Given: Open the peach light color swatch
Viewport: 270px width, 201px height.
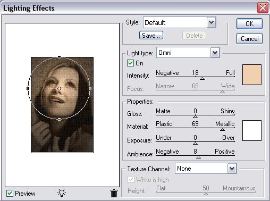Looking at the screenshot, I should tap(252, 74).
